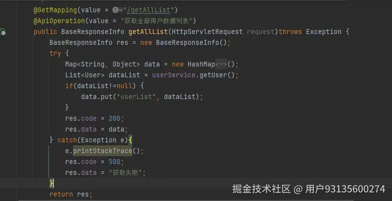Click the getAllList method name in declaration

[148, 32]
